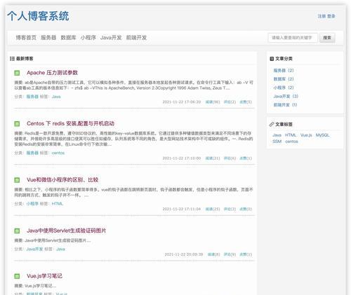Click the green icon beside Vue和微信小程序的区别
This screenshot has width=351, height=295.
tap(17, 180)
